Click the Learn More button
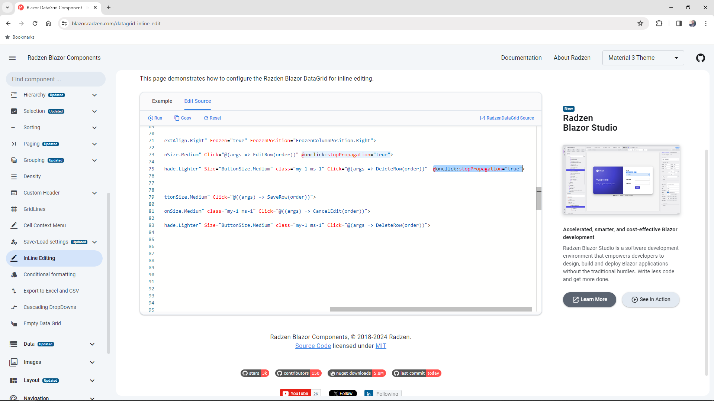Image resolution: width=714 pixels, height=401 pixels. pos(589,300)
